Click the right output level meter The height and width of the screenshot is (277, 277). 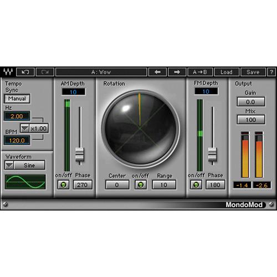(259, 155)
